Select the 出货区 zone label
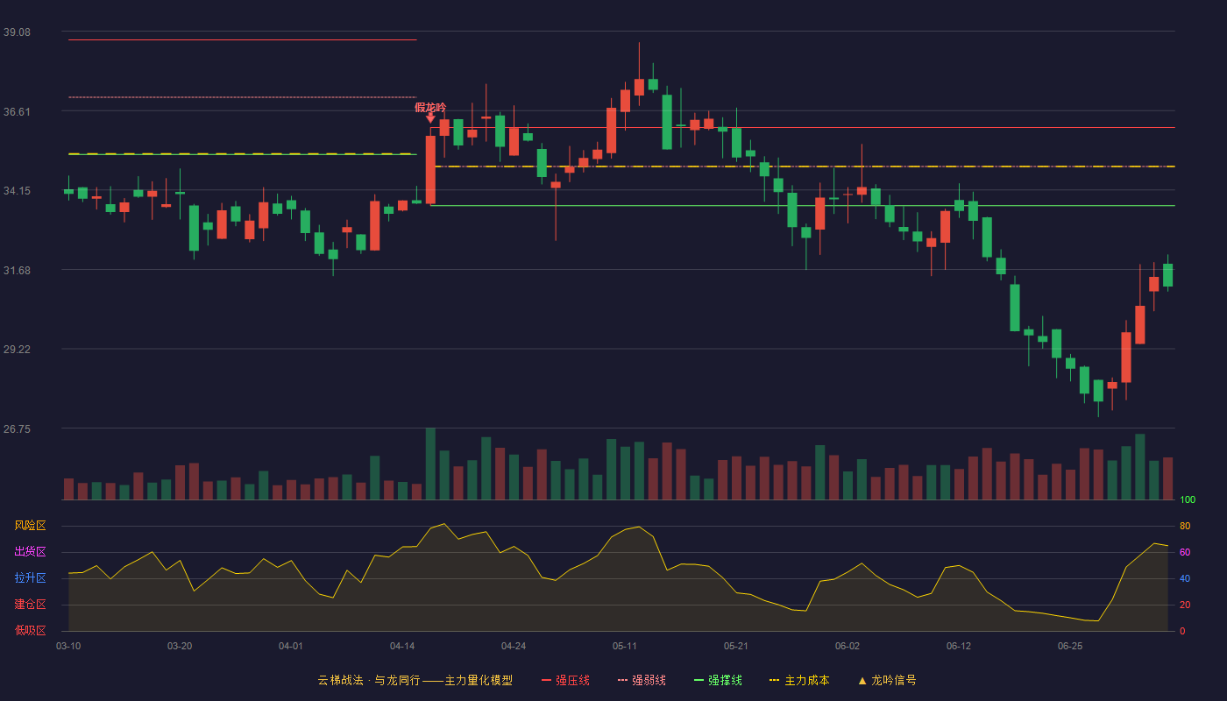 click(30, 552)
